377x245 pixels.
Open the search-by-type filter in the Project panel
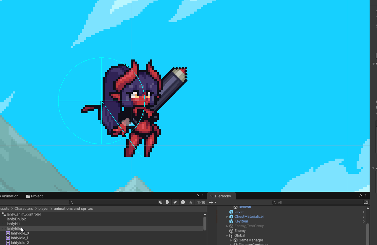click(x=168, y=202)
